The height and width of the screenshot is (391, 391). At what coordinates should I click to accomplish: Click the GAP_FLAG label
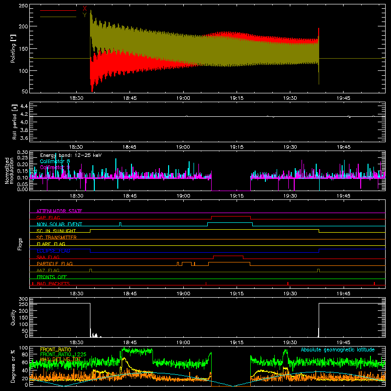(48, 217)
